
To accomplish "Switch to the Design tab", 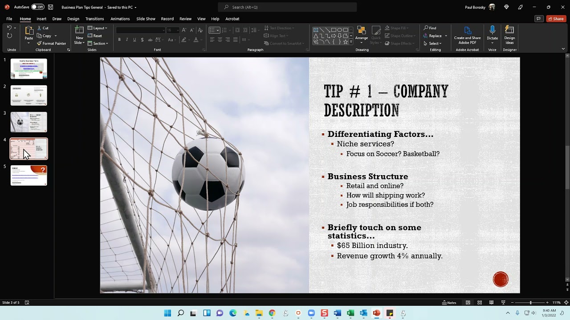I will tap(73, 19).
